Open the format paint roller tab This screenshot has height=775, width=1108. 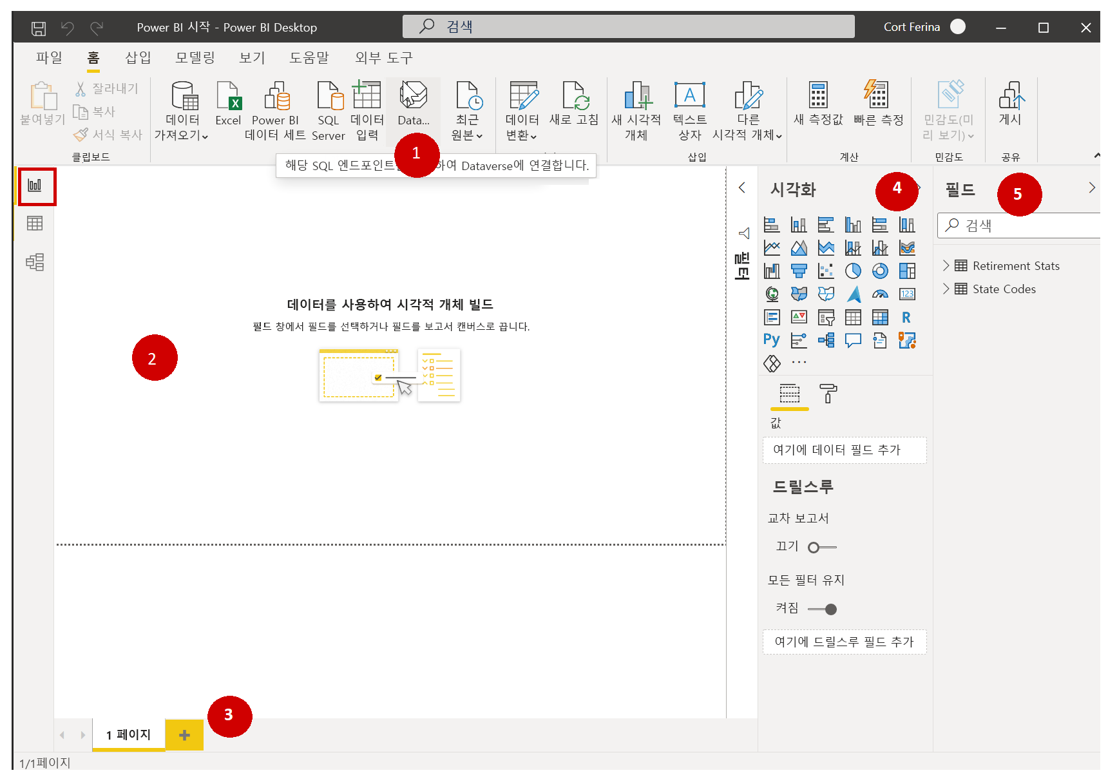click(x=828, y=393)
